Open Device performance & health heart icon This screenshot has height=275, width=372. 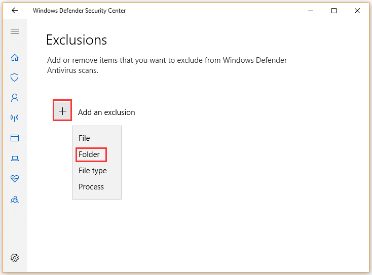pos(15,178)
